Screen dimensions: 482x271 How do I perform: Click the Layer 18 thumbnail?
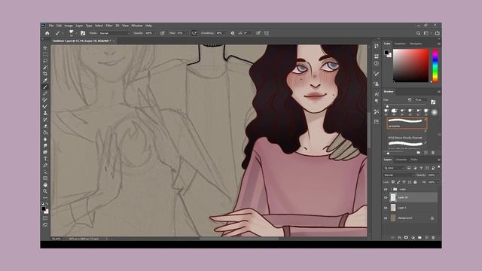point(393,197)
